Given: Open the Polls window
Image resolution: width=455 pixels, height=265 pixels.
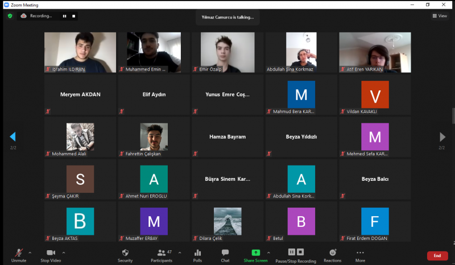Looking at the screenshot, I should (197, 254).
